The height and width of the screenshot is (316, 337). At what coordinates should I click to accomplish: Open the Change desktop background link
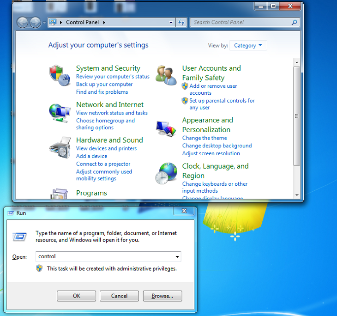[x=217, y=146]
